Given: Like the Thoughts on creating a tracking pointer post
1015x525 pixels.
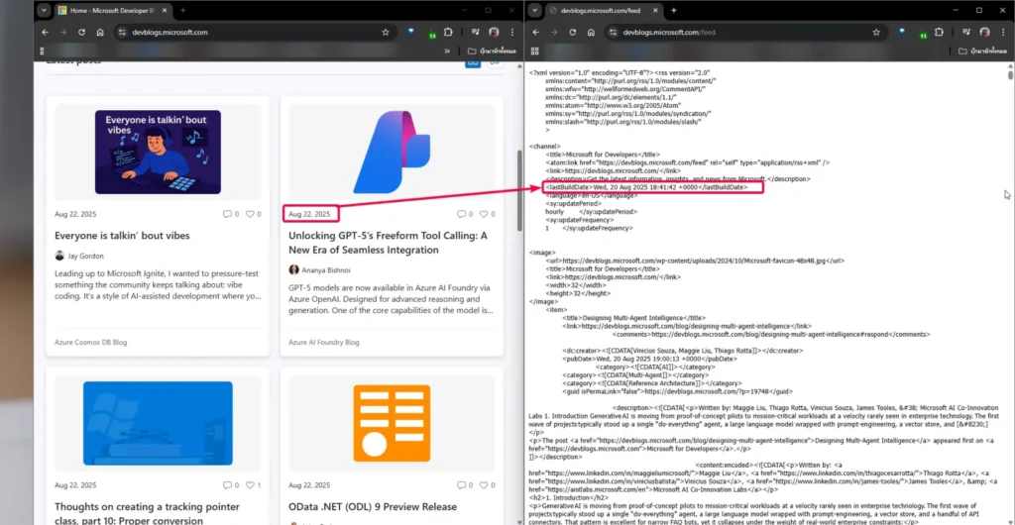Looking at the screenshot, I should tap(249, 485).
